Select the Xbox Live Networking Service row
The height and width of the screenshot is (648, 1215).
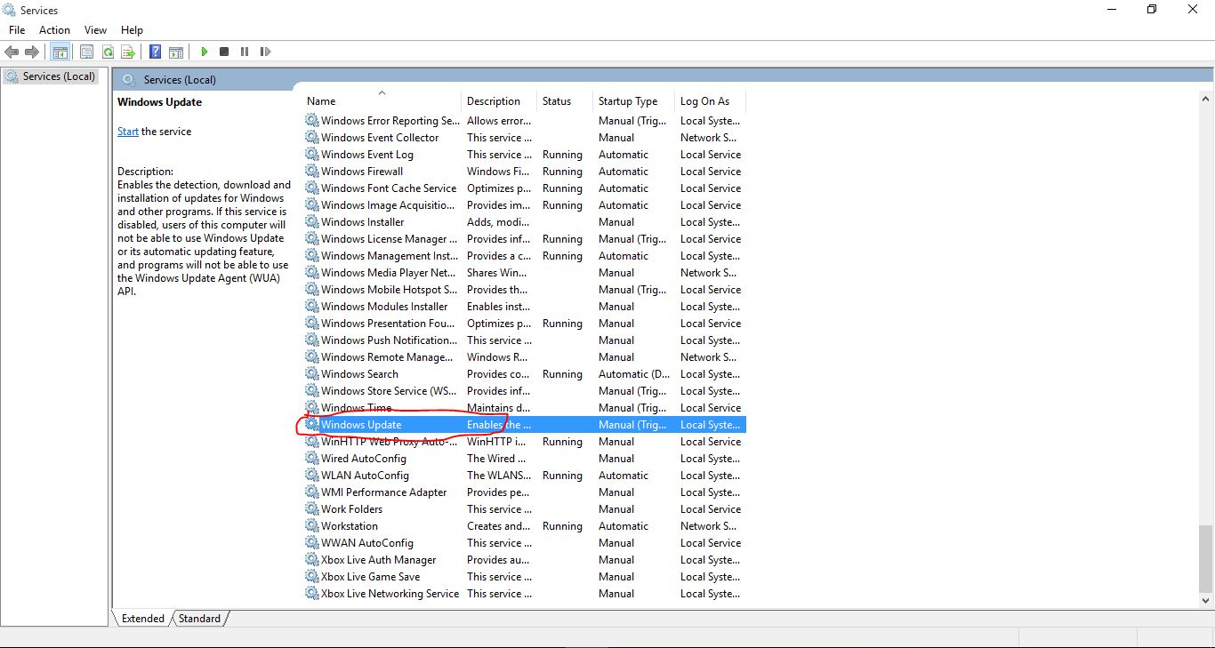tap(525, 594)
